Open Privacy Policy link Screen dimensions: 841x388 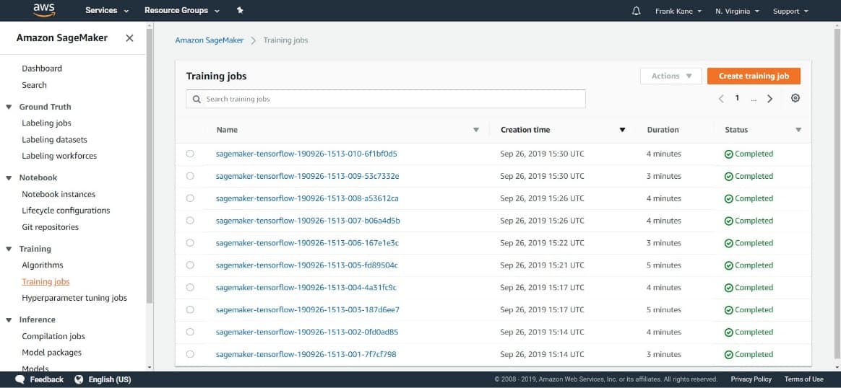pos(751,379)
